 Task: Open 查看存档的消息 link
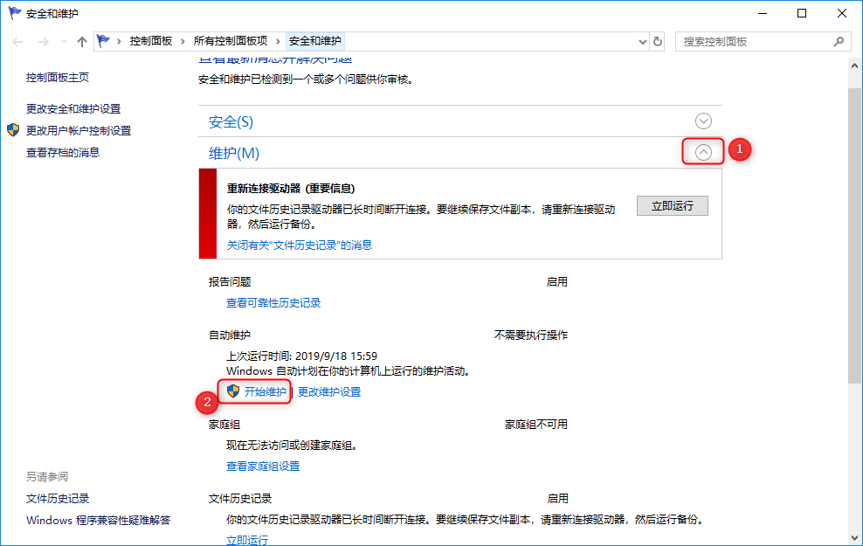(x=63, y=153)
